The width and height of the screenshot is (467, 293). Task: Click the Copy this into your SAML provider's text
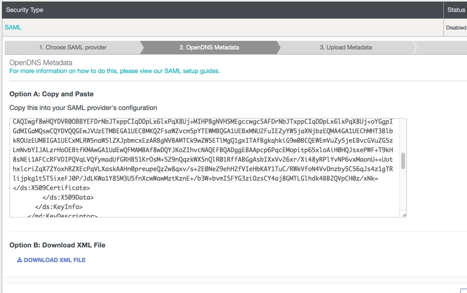(x=83, y=108)
